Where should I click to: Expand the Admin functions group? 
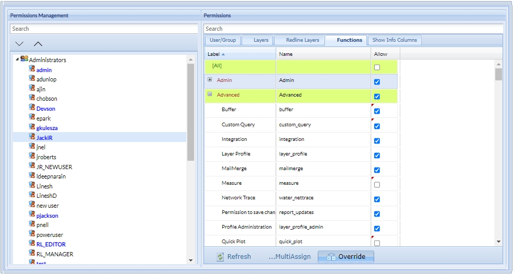coord(210,80)
